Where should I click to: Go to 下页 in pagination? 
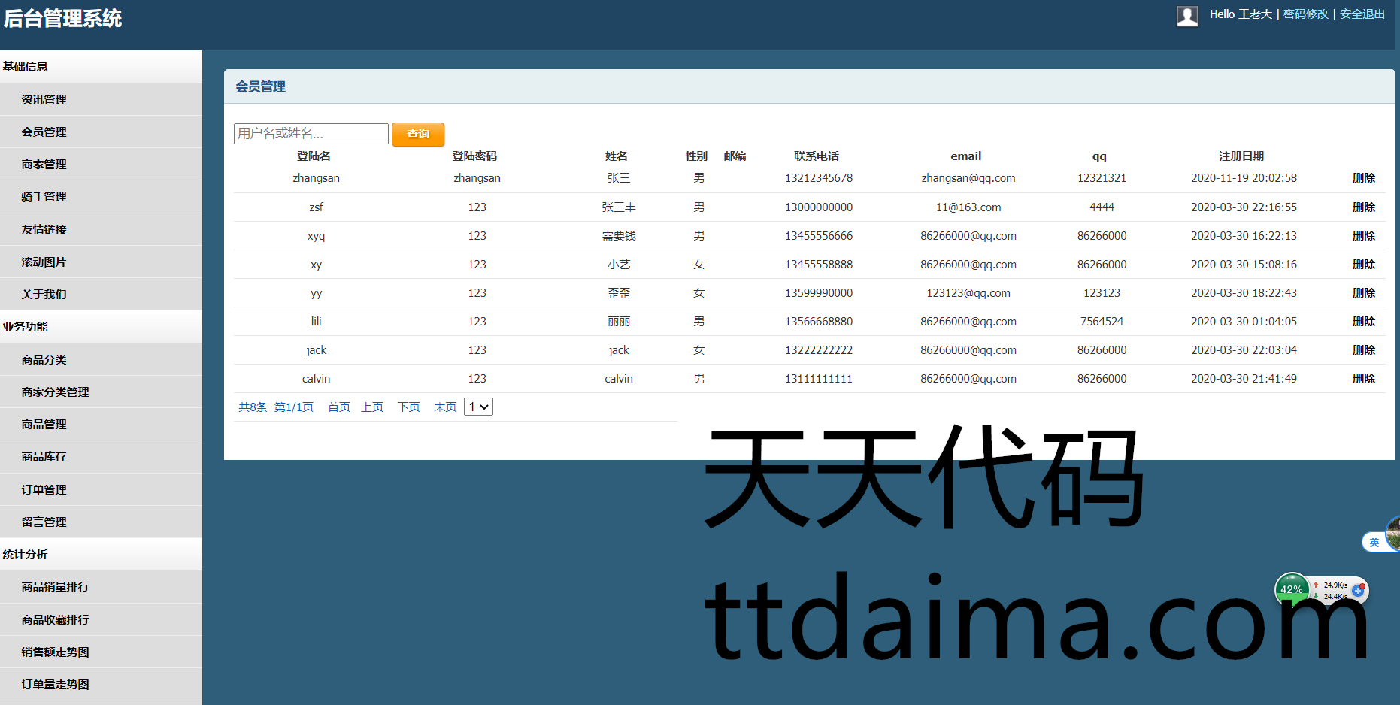(x=408, y=407)
